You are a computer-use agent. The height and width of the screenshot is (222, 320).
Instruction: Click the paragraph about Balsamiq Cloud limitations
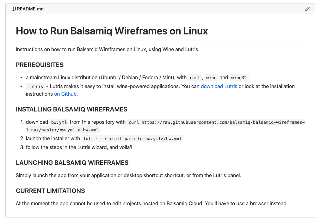pos(151,203)
